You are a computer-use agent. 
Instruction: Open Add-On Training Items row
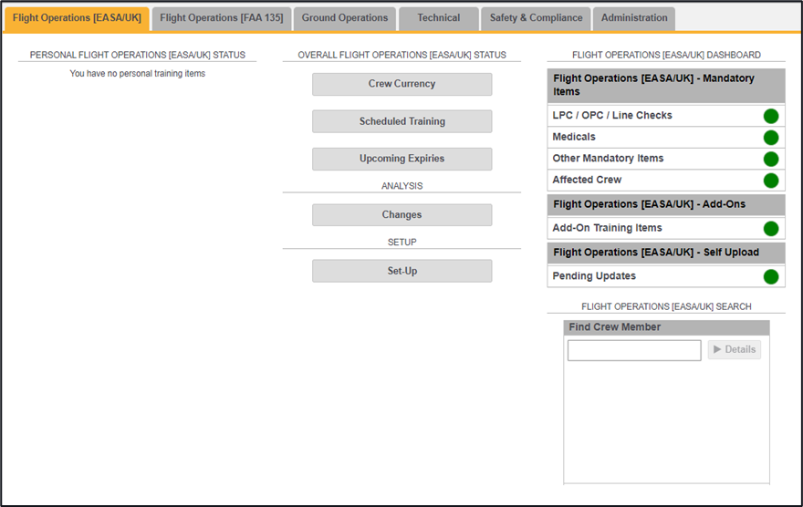tap(666, 228)
